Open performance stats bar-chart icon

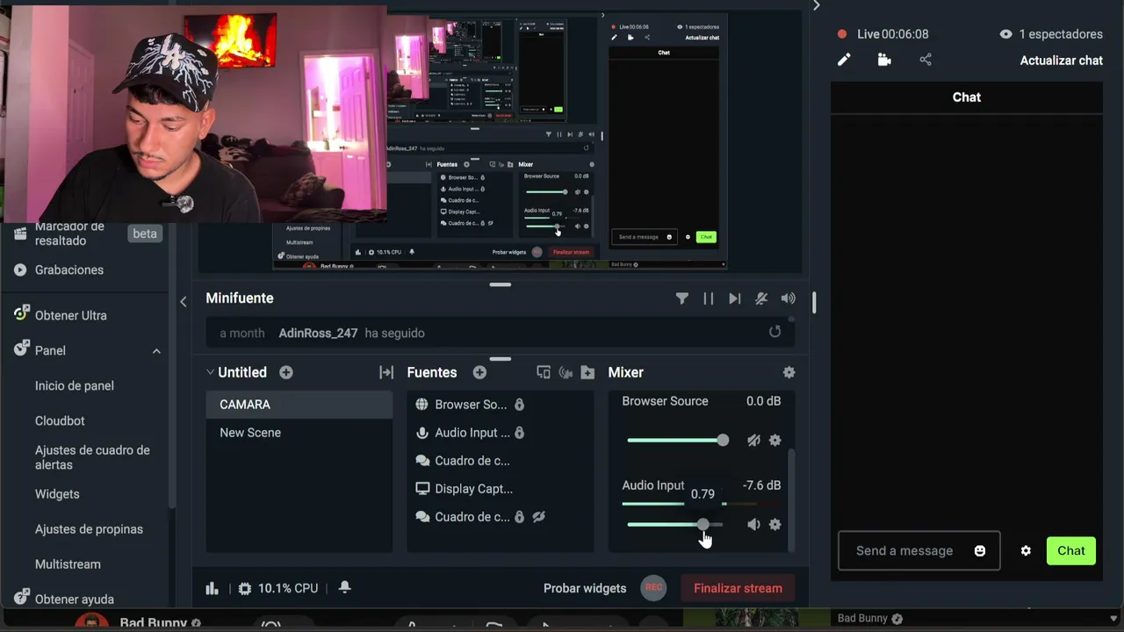pyautogui.click(x=212, y=588)
